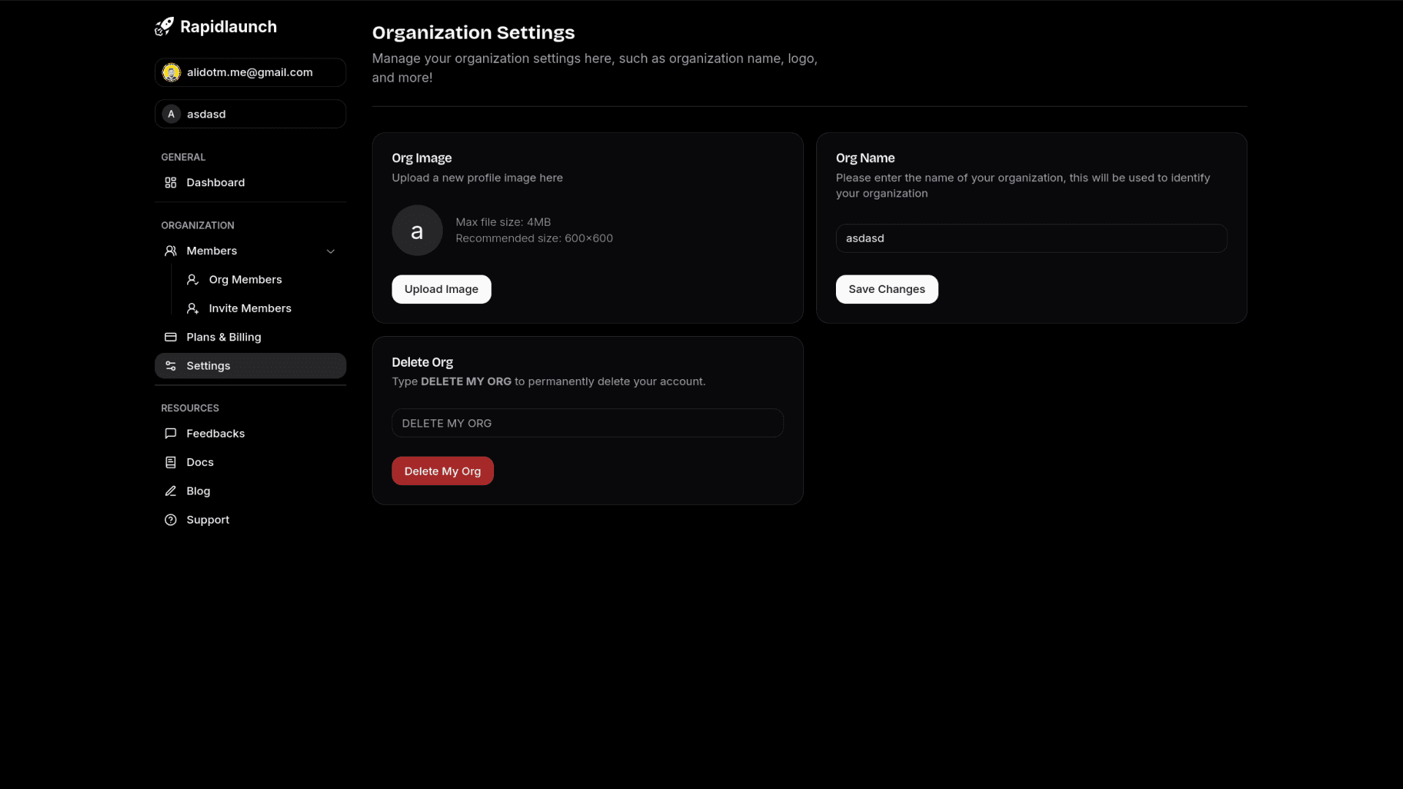The height and width of the screenshot is (789, 1403).
Task: Collapse the Members chevron expander
Action: pyautogui.click(x=330, y=251)
